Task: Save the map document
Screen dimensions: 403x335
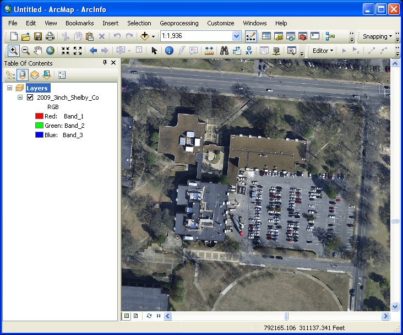Action: pyautogui.click(x=38, y=36)
